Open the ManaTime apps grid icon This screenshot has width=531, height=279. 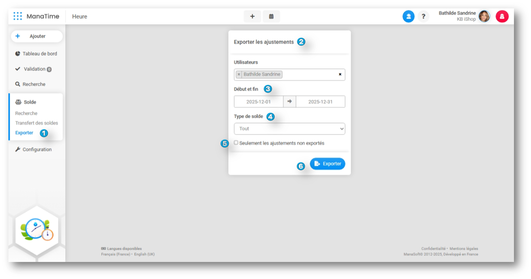click(x=18, y=16)
